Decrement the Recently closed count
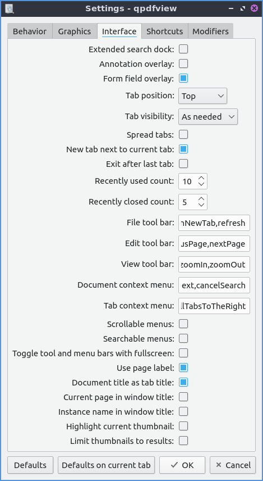This screenshot has width=263, height=481. tap(201, 205)
